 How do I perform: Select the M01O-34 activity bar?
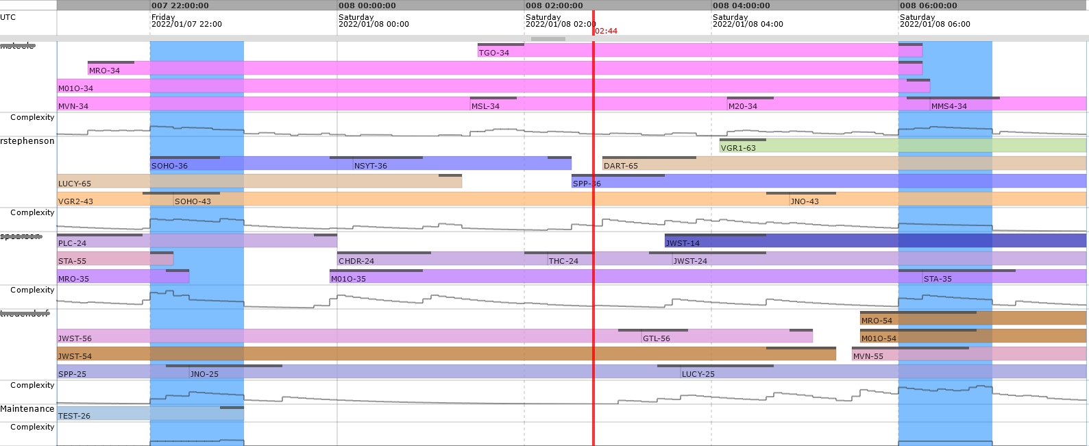coord(493,86)
